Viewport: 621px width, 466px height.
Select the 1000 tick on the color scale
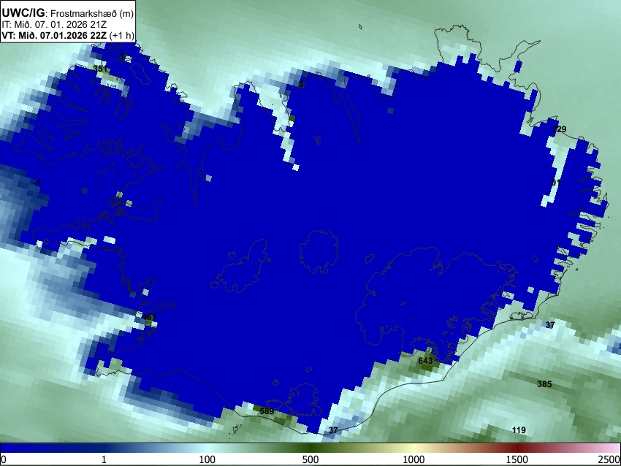pyautogui.click(x=414, y=459)
